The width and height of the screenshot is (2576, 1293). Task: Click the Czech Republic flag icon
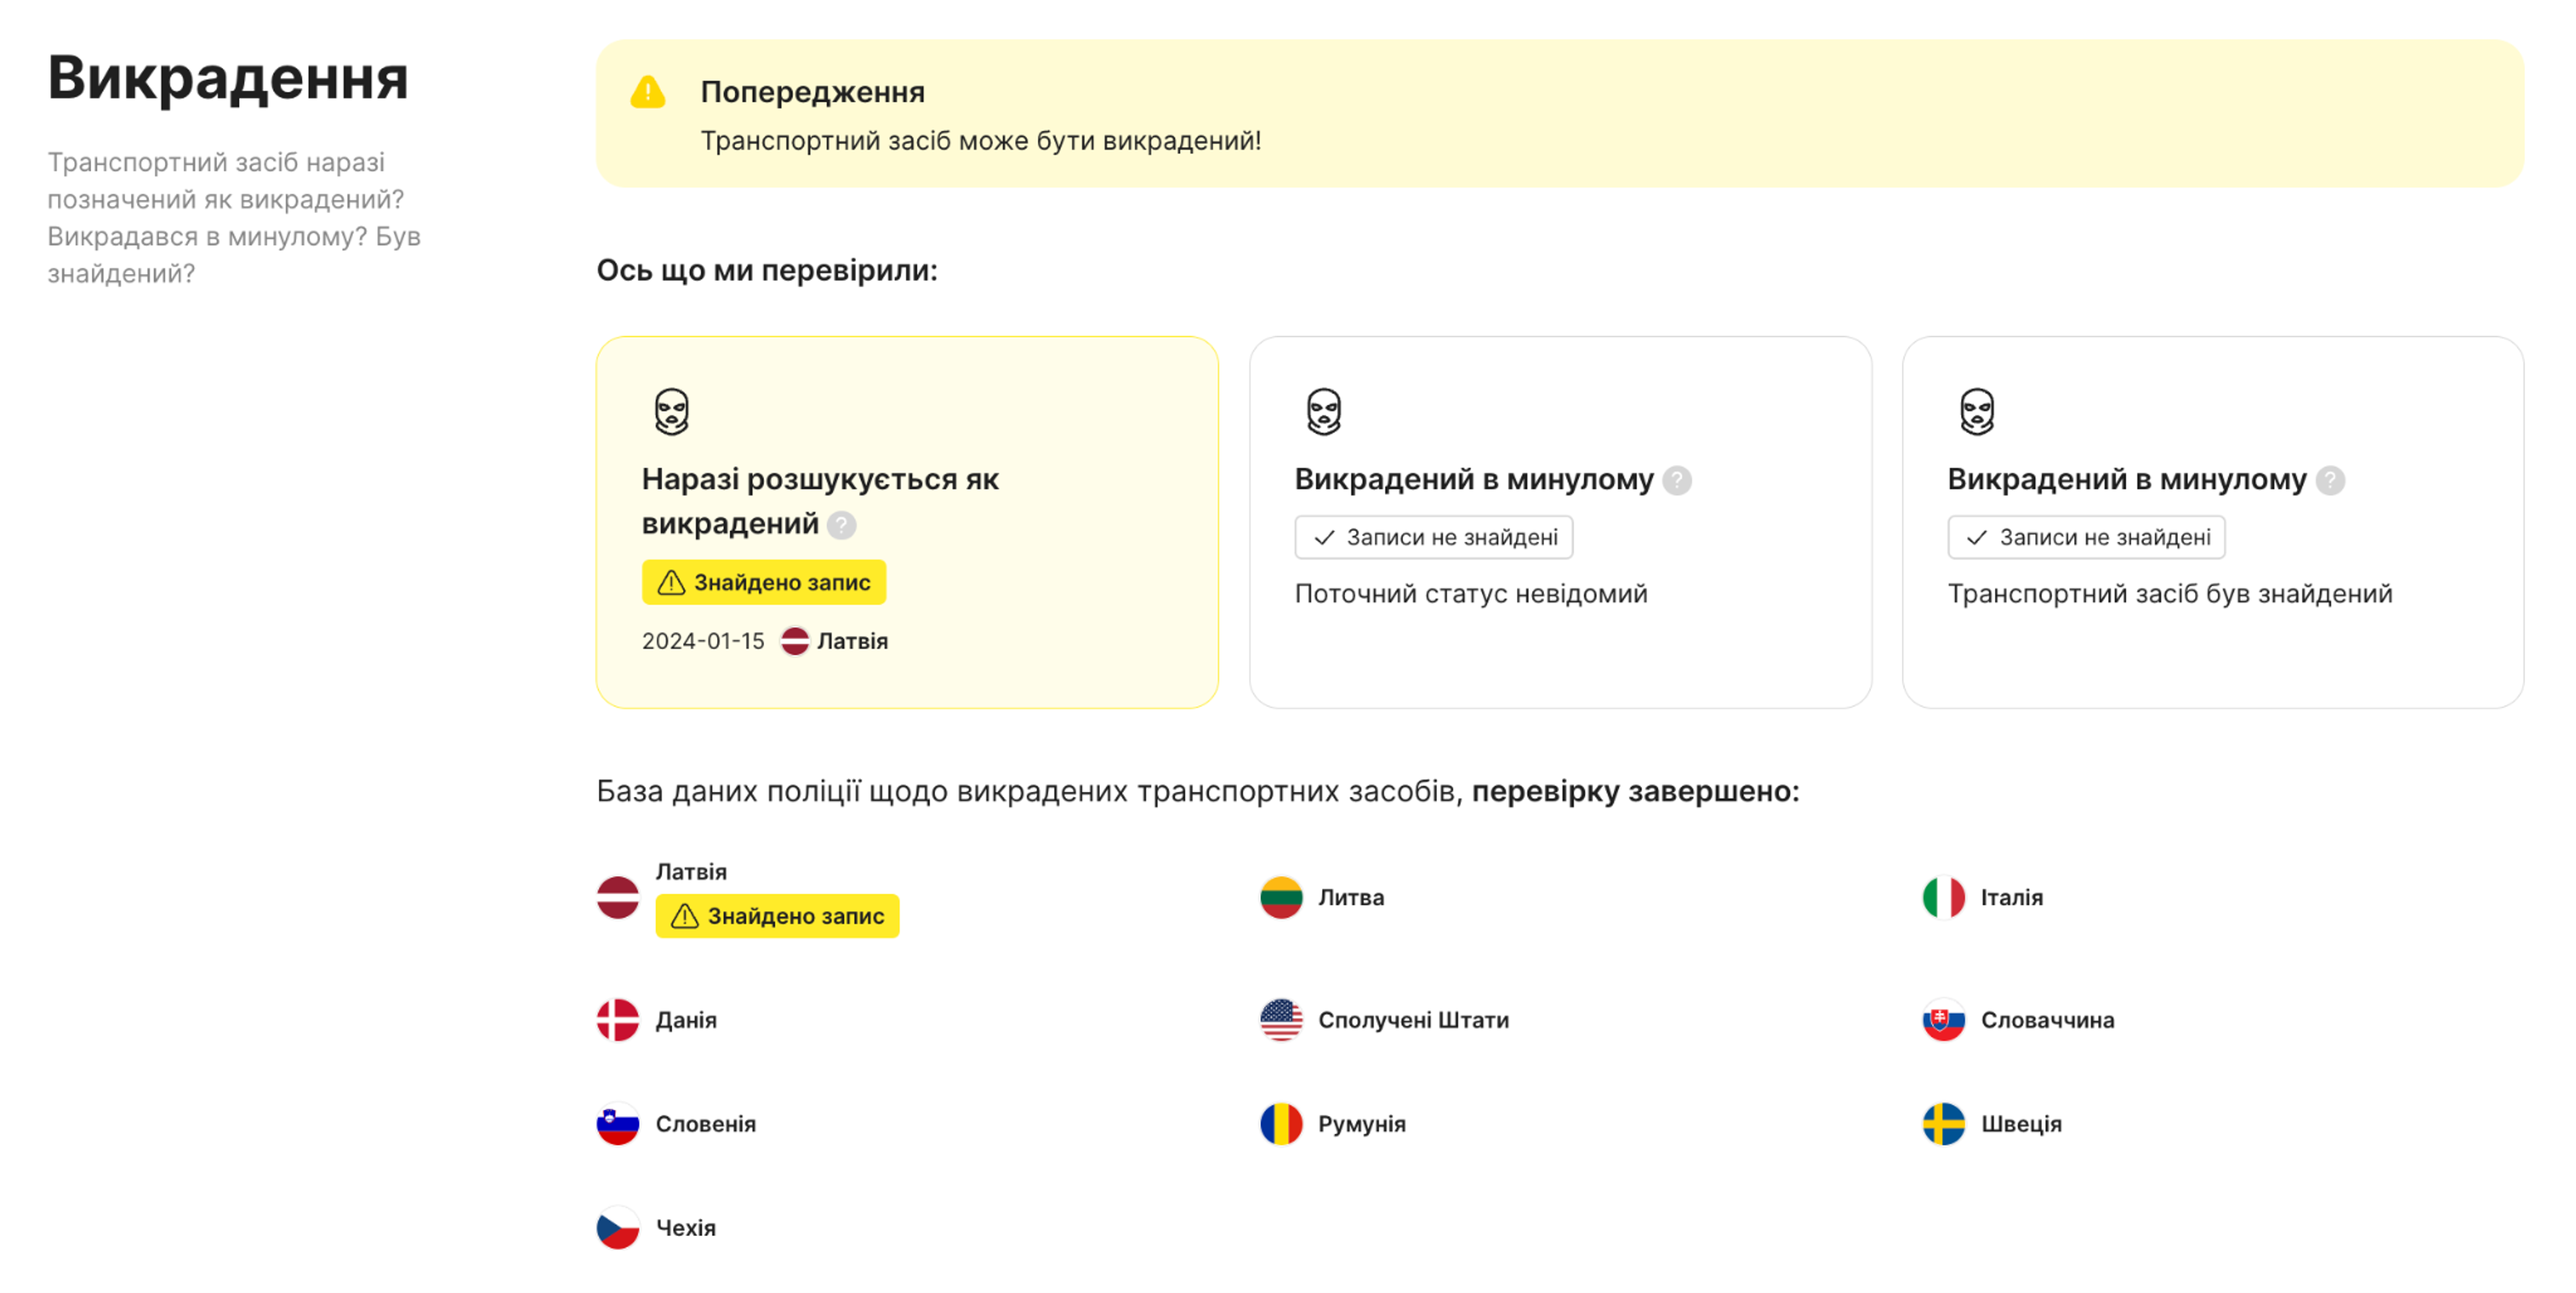click(x=619, y=1227)
